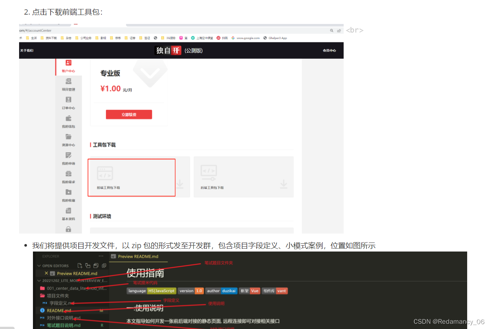Open the www.google.com bookmark
Viewport: 490px width, 329px height.
[246, 38]
